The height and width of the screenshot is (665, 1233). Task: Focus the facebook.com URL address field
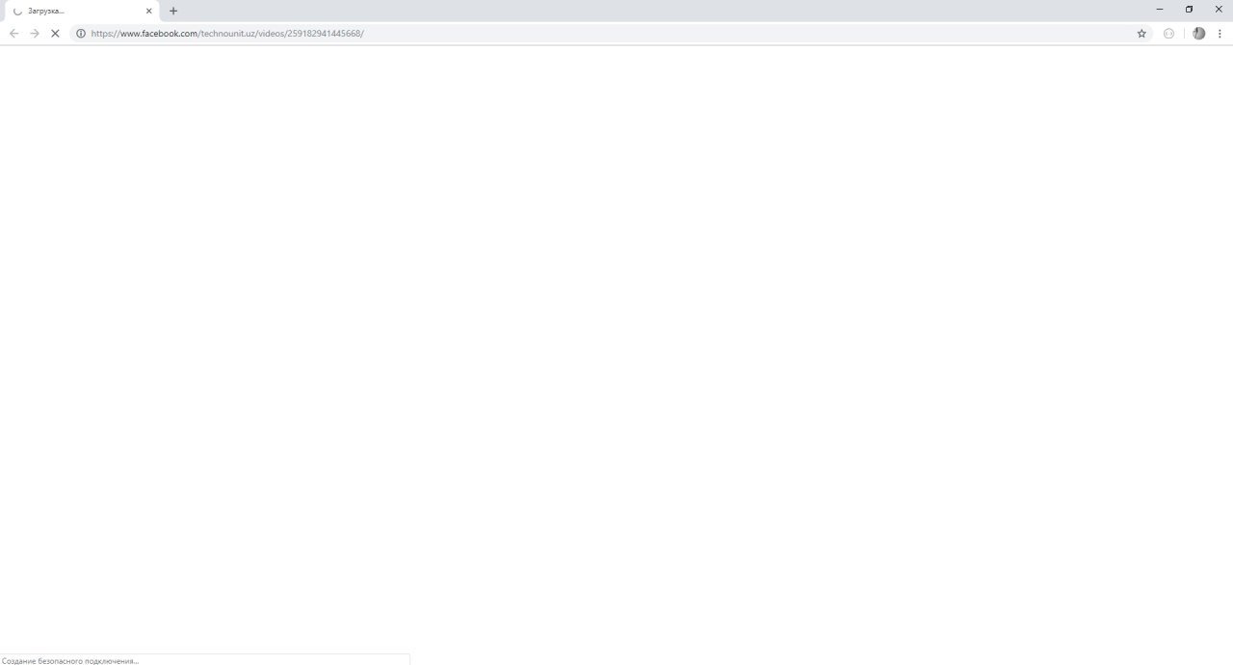coord(612,33)
